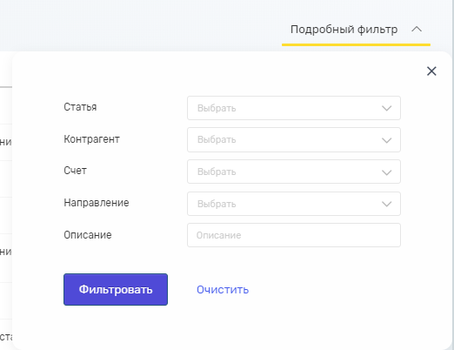Focus the Описание text input
The width and height of the screenshot is (454, 350).
pos(294,235)
